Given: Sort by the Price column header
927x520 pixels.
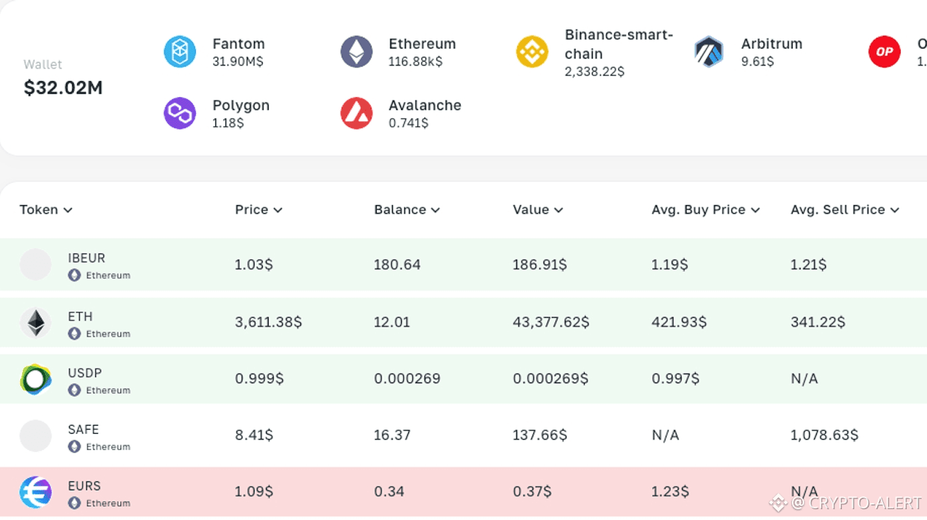Looking at the screenshot, I should [258, 210].
